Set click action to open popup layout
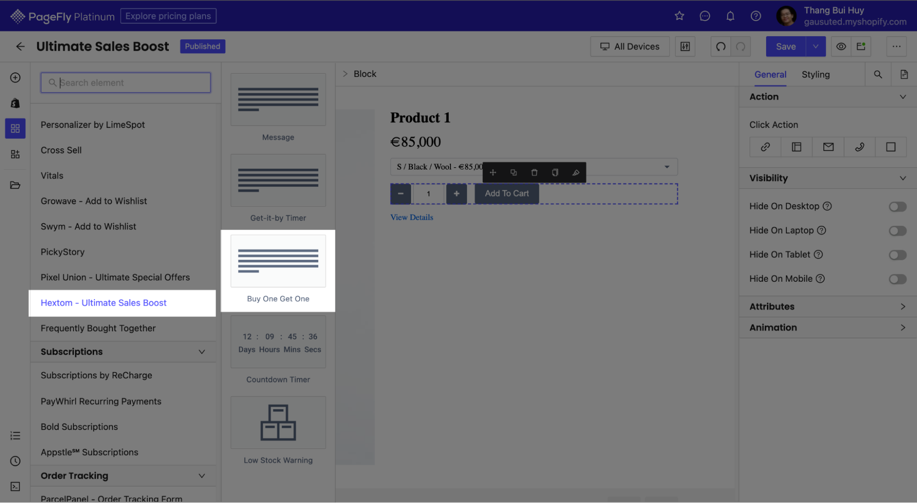The height and width of the screenshot is (503, 917). [797, 147]
